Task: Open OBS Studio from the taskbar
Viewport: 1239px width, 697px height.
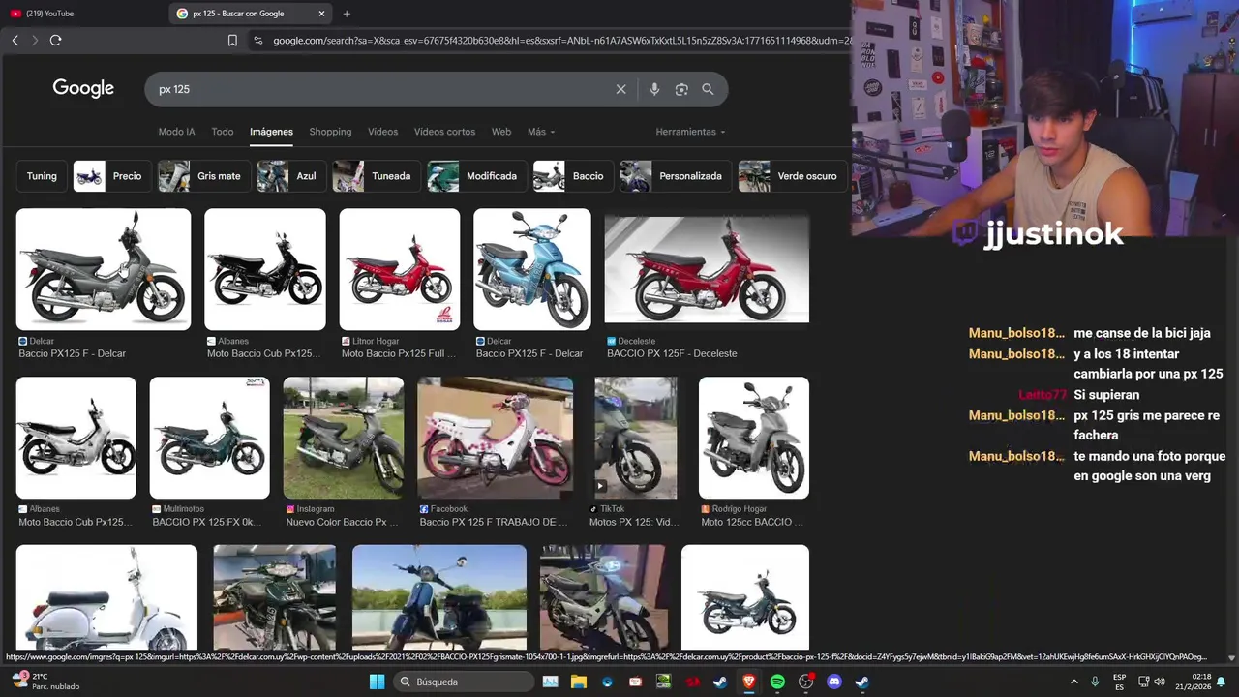Action: point(805,682)
